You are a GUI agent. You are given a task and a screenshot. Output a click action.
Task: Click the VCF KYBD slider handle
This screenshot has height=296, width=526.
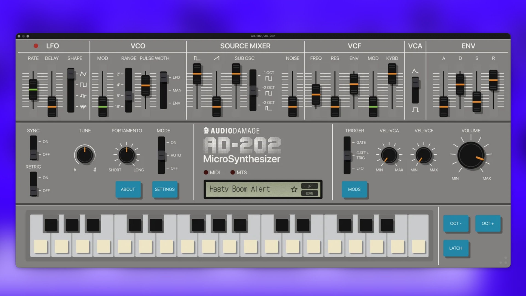392,74
